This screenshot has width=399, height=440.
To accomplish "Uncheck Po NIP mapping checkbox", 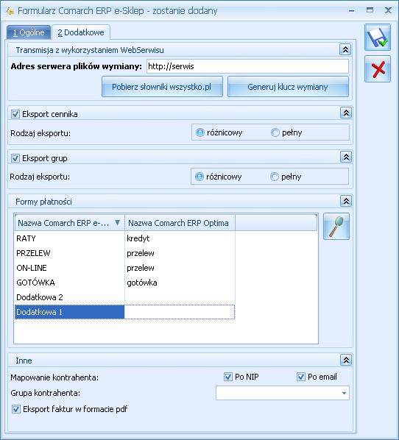I will coord(228,377).
